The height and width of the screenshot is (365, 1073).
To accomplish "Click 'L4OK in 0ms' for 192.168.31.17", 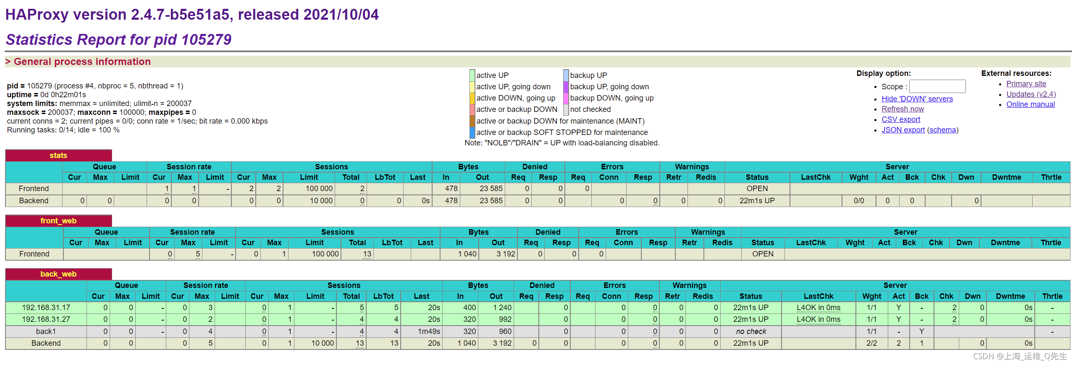I will [818, 308].
